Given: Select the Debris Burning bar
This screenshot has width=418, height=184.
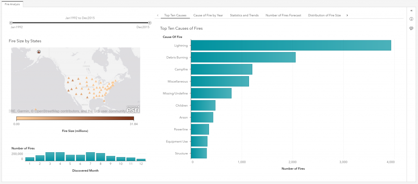Looking at the screenshot, I should [243, 57].
